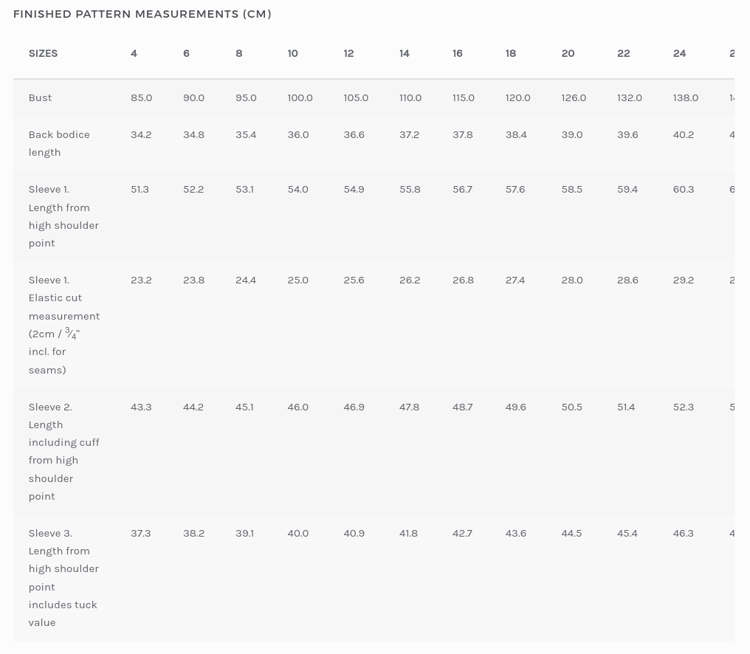Select elastic cut measurement value 25.0
This screenshot has width=750, height=654.
tap(298, 280)
